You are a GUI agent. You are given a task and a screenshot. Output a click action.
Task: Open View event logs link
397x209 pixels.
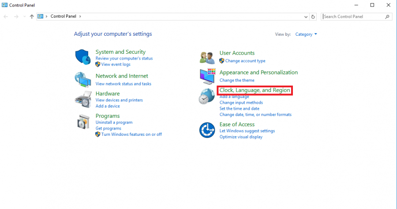[116, 64]
